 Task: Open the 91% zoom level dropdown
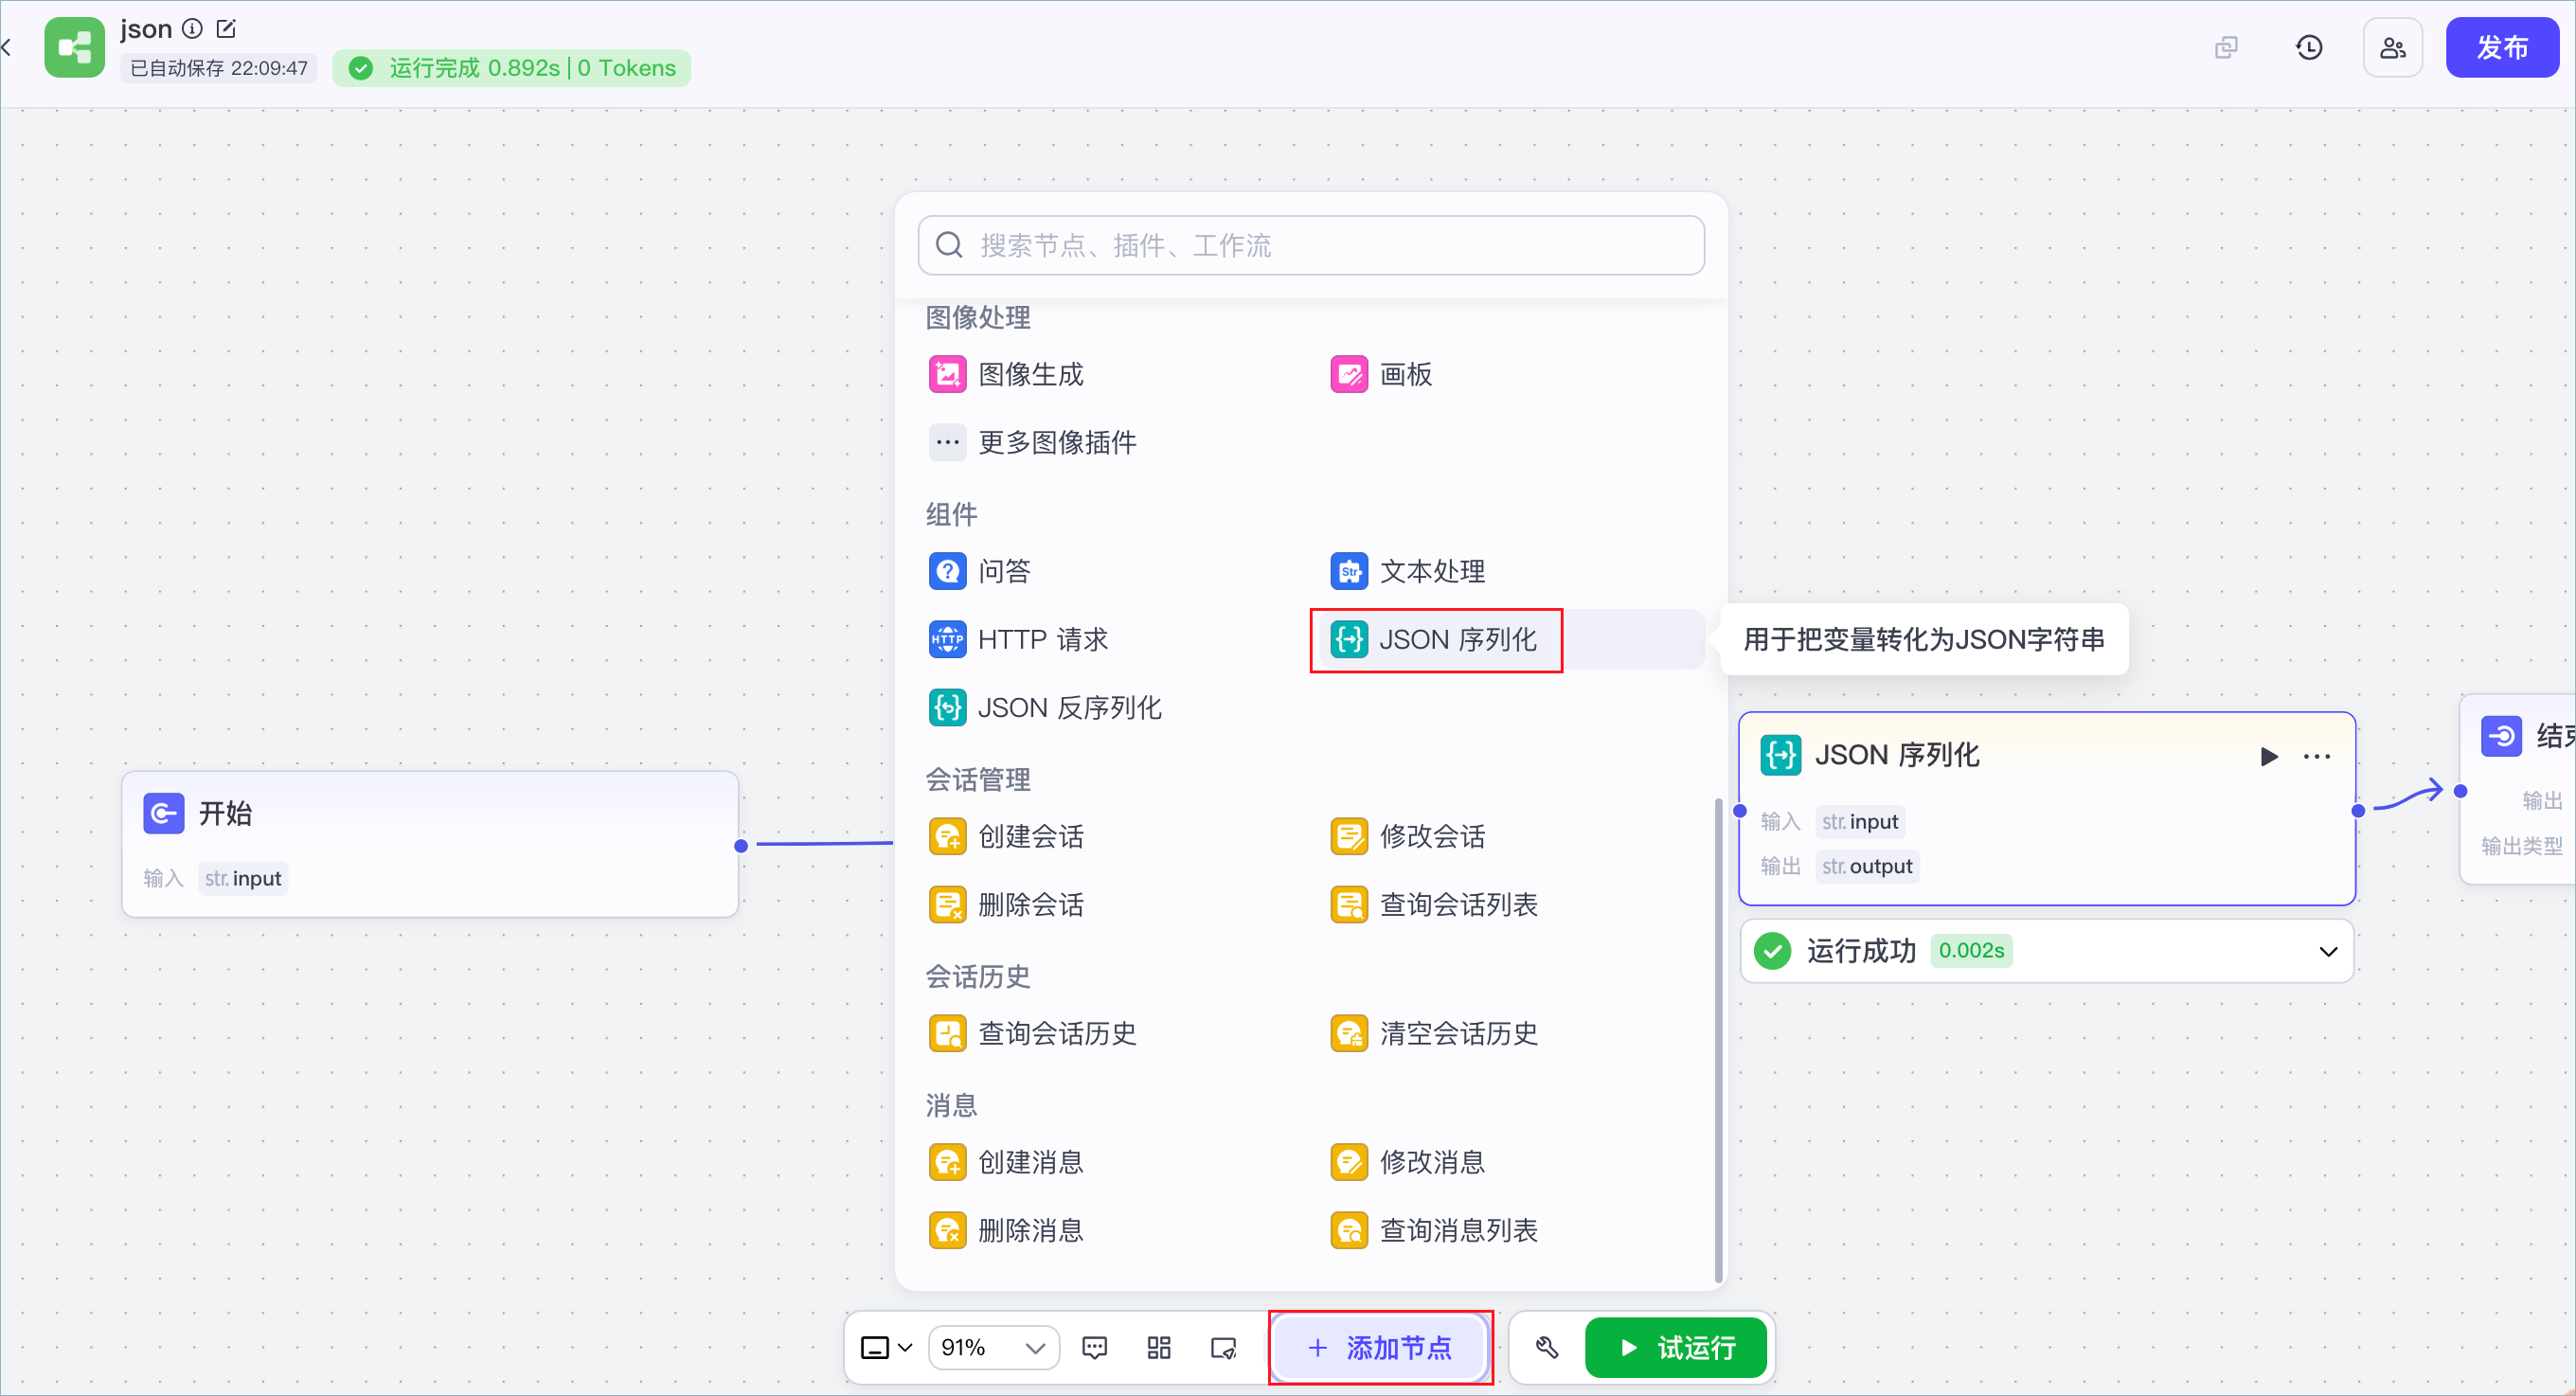(993, 1348)
